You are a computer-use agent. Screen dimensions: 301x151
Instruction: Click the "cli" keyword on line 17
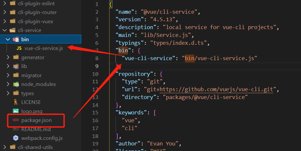(130, 128)
